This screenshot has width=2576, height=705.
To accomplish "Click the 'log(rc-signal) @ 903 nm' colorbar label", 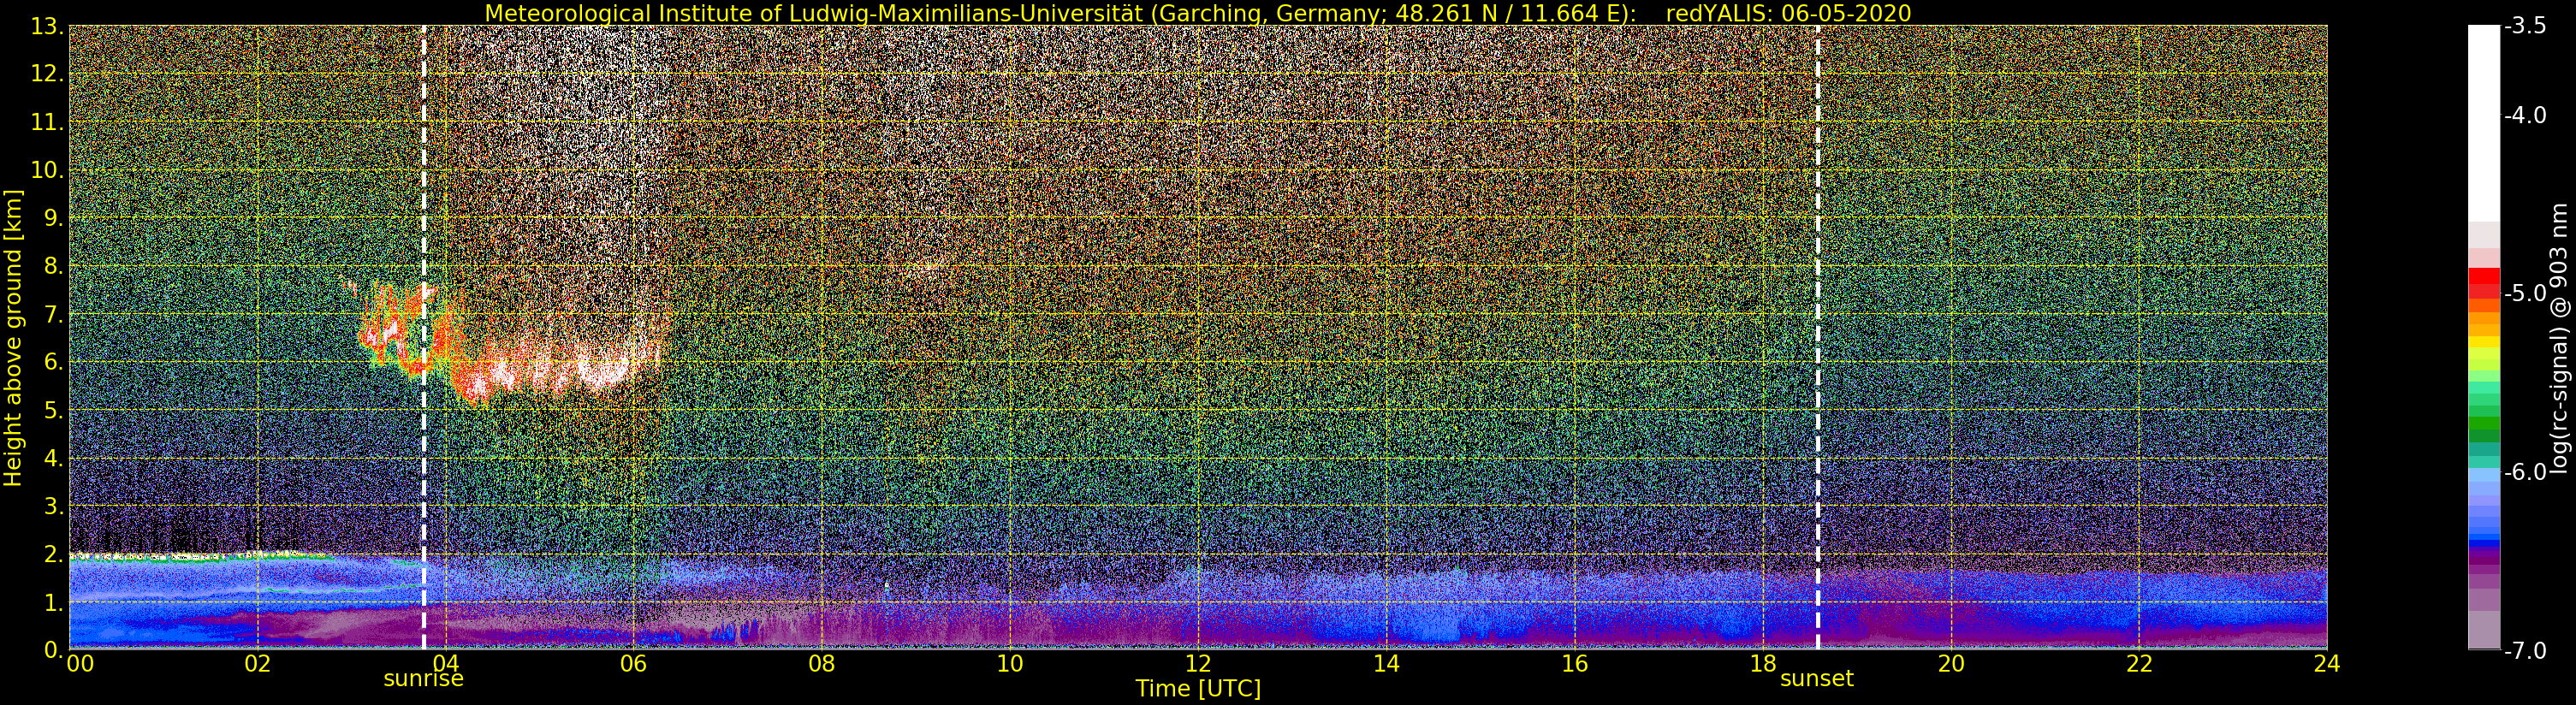I will pyautogui.click(x=2559, y=338).
